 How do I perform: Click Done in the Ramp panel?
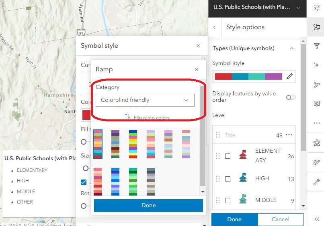[148, 206]
